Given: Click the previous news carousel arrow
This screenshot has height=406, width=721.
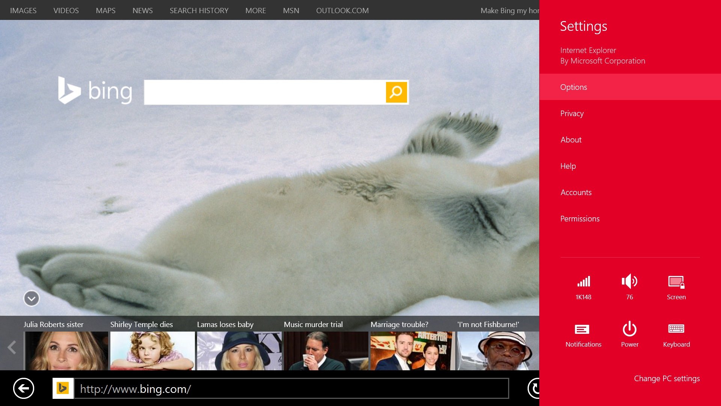Looking at the screenshot, I should pyautogui.click(x=12, y=347).
